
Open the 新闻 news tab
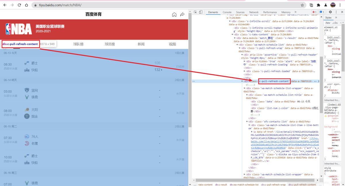(x=141, y=44)
